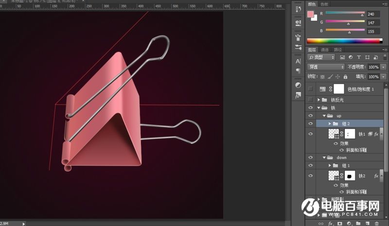This screenshot has width=389, height=226.
Task: Hide the down group eye icon
Action: click(x=310, y=157)
